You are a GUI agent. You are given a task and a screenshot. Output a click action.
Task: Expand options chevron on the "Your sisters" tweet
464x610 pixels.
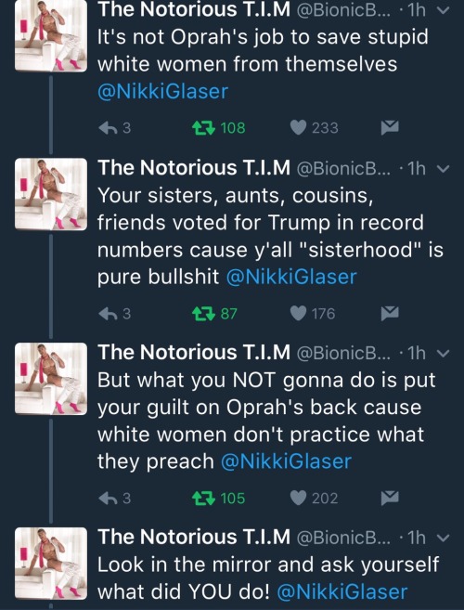444,169
